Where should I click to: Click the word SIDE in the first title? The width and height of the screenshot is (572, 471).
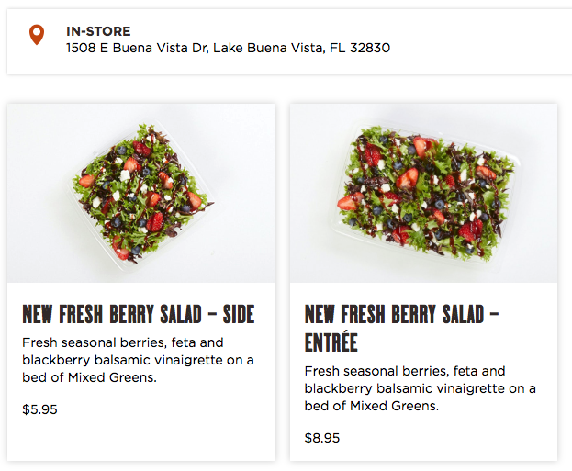pyautogui.click(x=237, y=314)
